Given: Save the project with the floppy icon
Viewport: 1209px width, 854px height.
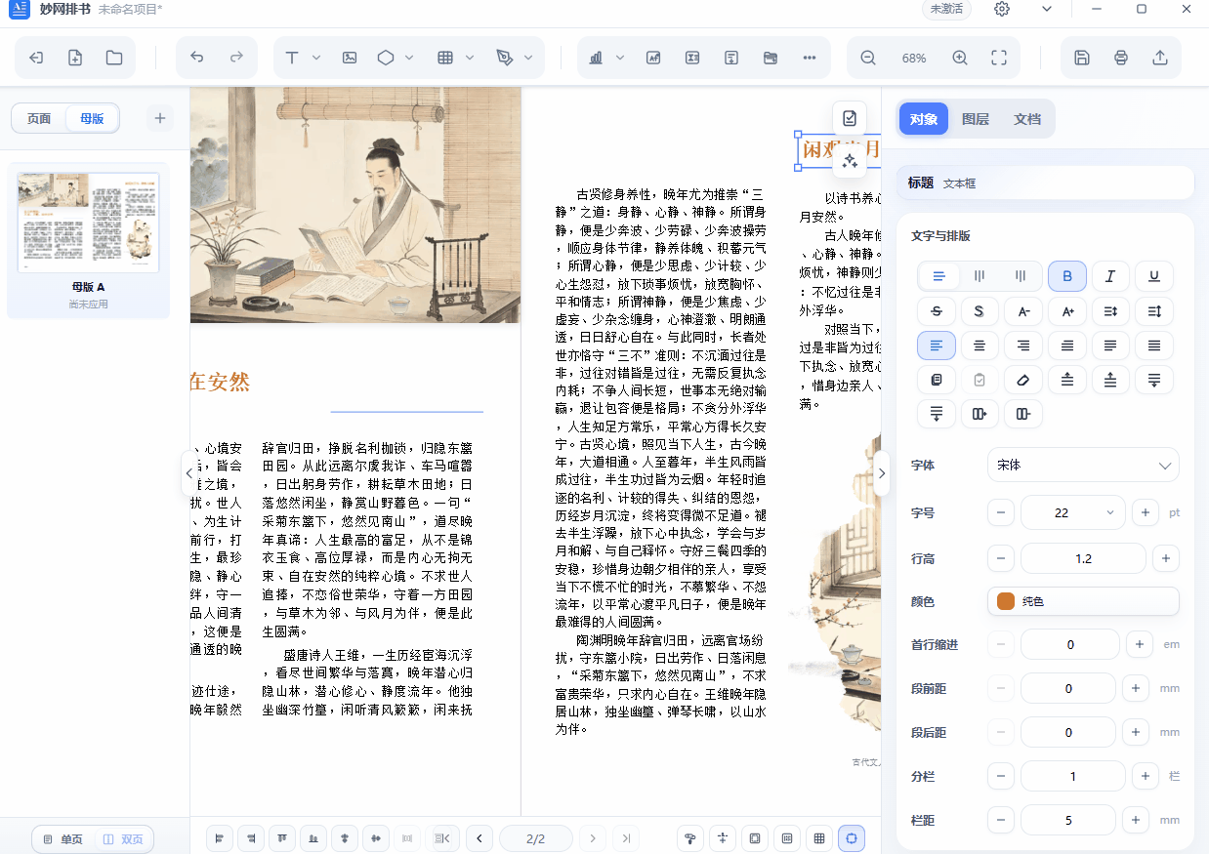Looking at the screenshot, I should (1082, 58).
